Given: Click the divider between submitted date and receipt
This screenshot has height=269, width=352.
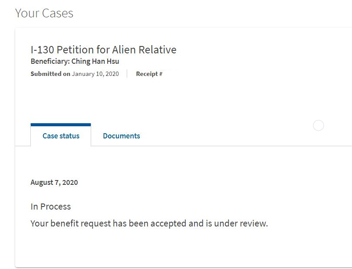Looking at the screenshot, I should (x=127, y=74).
